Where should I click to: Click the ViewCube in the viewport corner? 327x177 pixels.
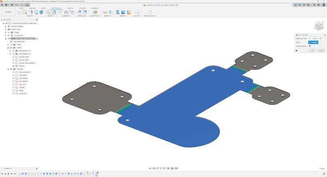click(319, 26)
